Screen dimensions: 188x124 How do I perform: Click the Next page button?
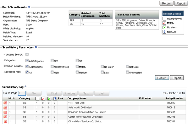[x=86, y=93]
